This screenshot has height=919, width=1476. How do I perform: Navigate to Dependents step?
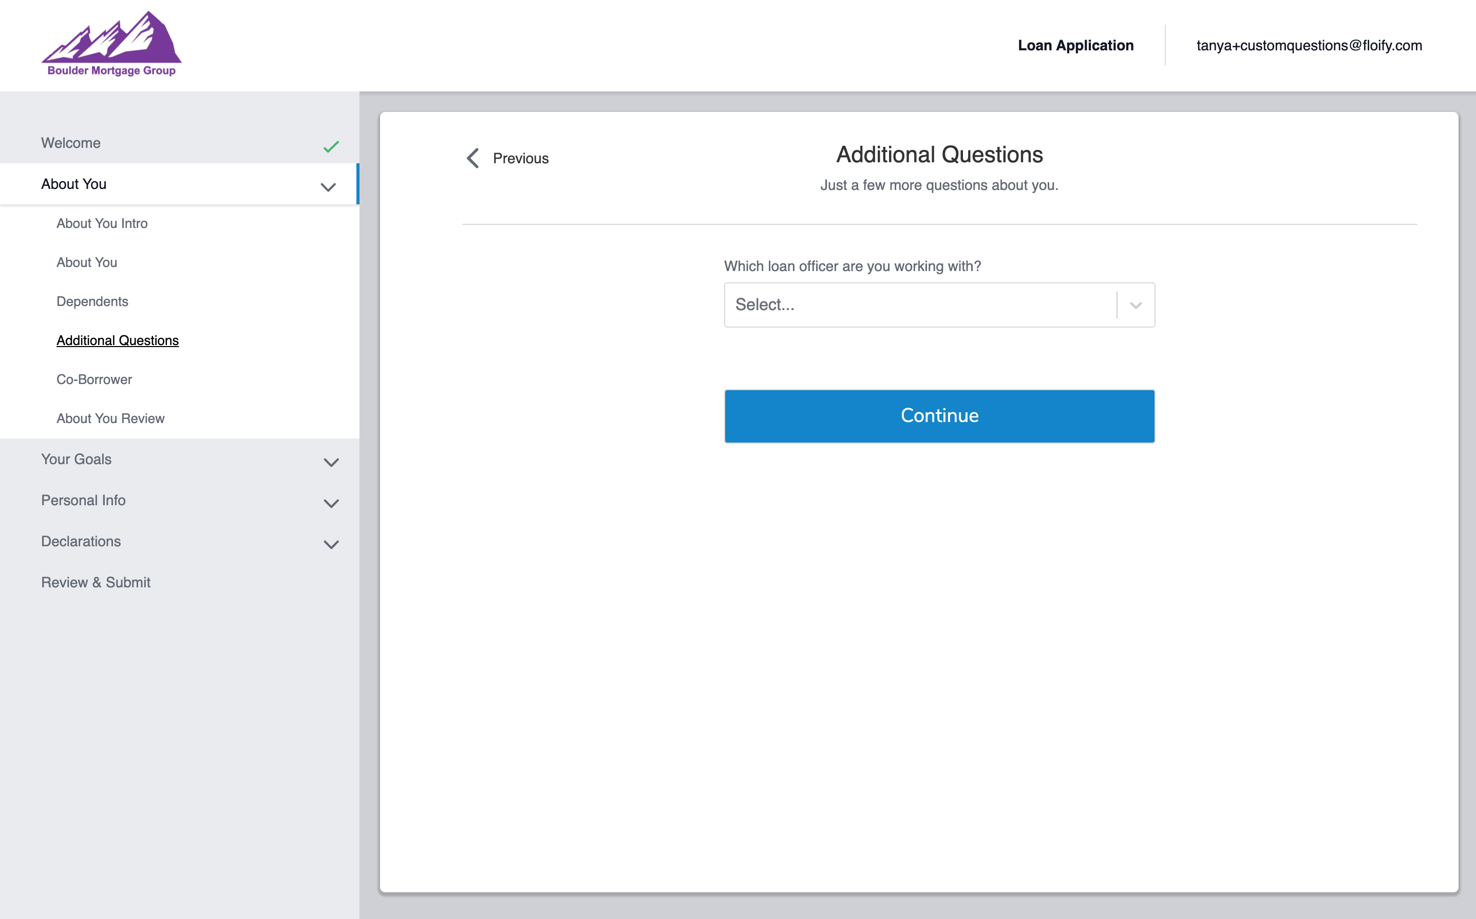(x=92, y=301)
